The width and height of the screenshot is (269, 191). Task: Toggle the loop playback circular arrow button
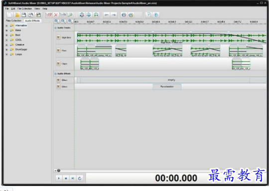[x=80, y=179]
